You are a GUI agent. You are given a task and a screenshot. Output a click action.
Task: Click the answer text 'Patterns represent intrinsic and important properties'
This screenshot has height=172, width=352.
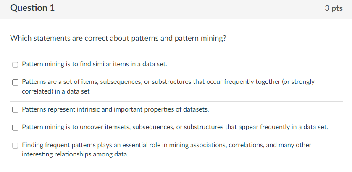[115, 110]
